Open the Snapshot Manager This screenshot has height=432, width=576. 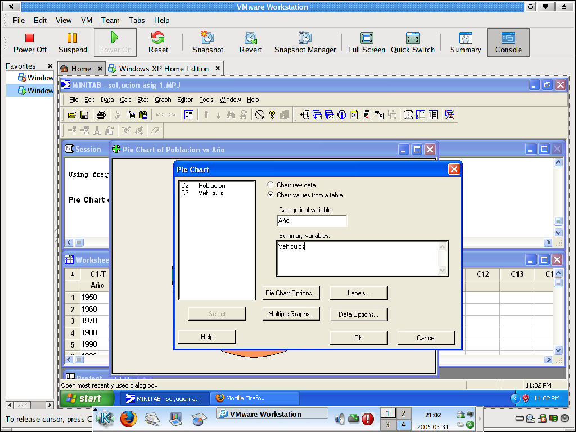pos(305,43)
